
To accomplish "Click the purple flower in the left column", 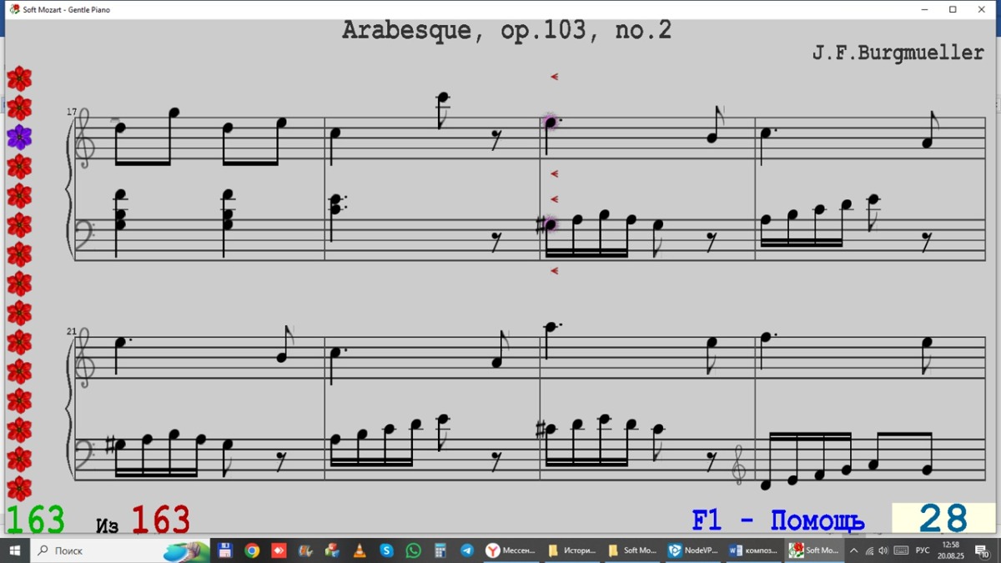I will (19, 137).
